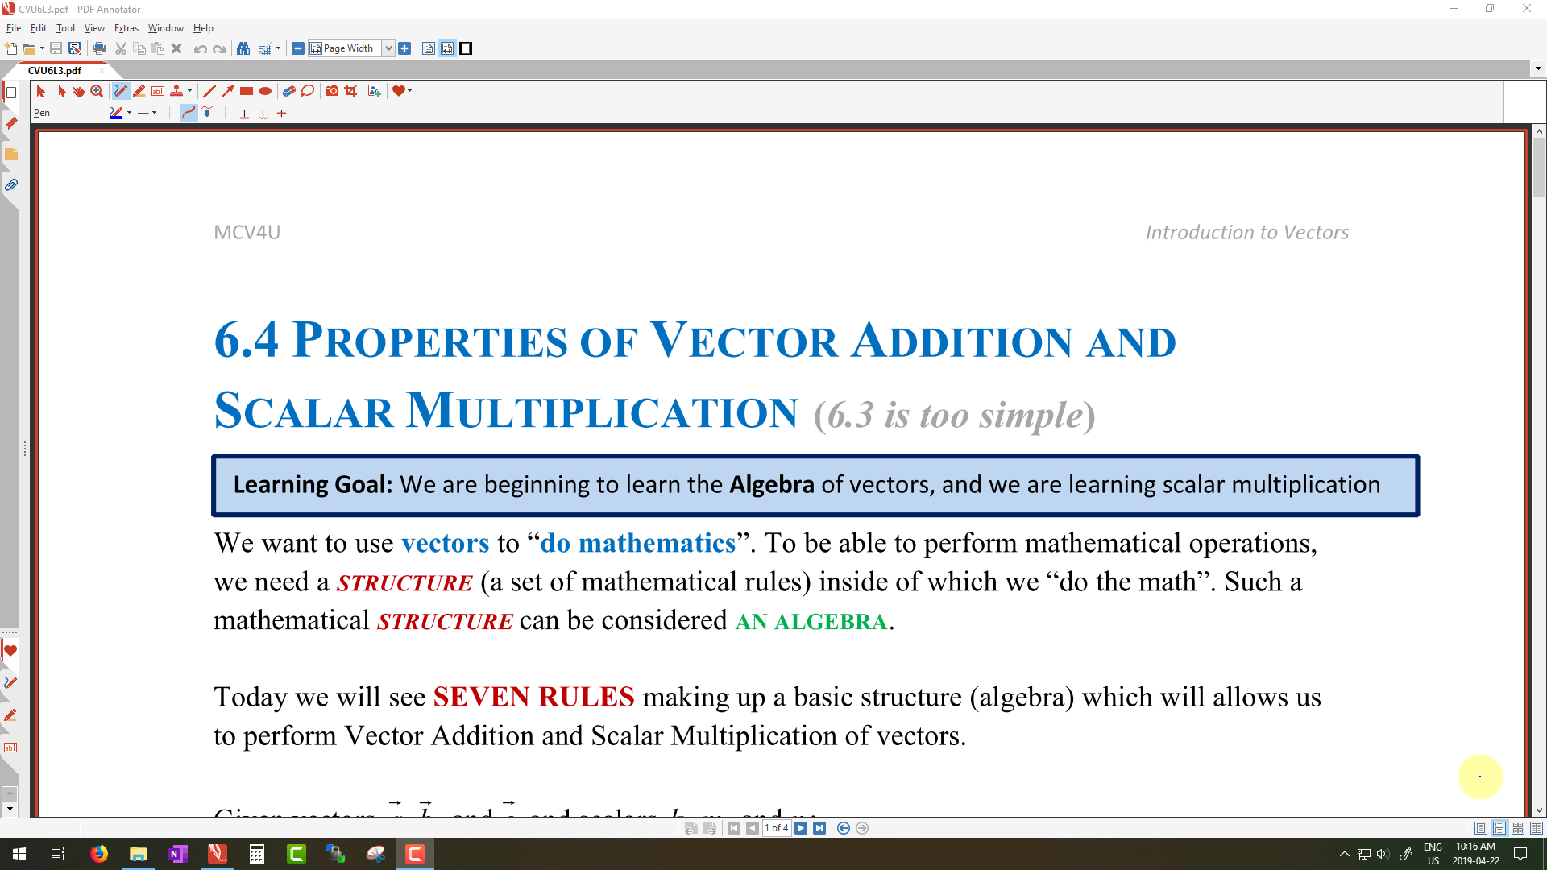Toggle full screen mode button
The image size is (1547, 870).
[466, 48]
